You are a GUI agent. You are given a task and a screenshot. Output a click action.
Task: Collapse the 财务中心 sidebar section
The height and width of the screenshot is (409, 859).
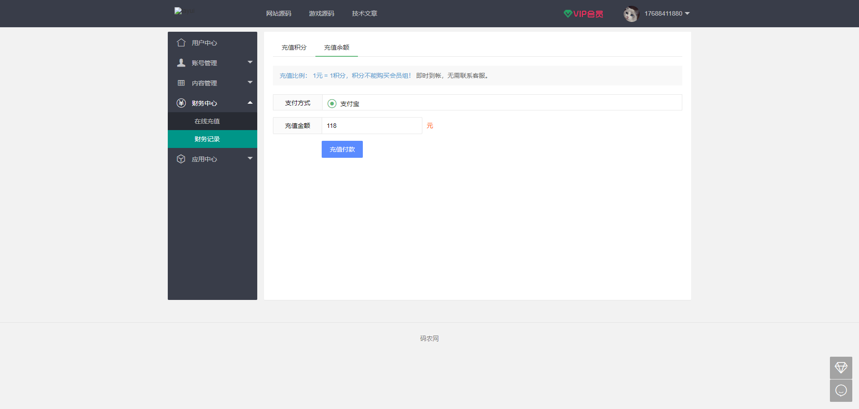250,103
